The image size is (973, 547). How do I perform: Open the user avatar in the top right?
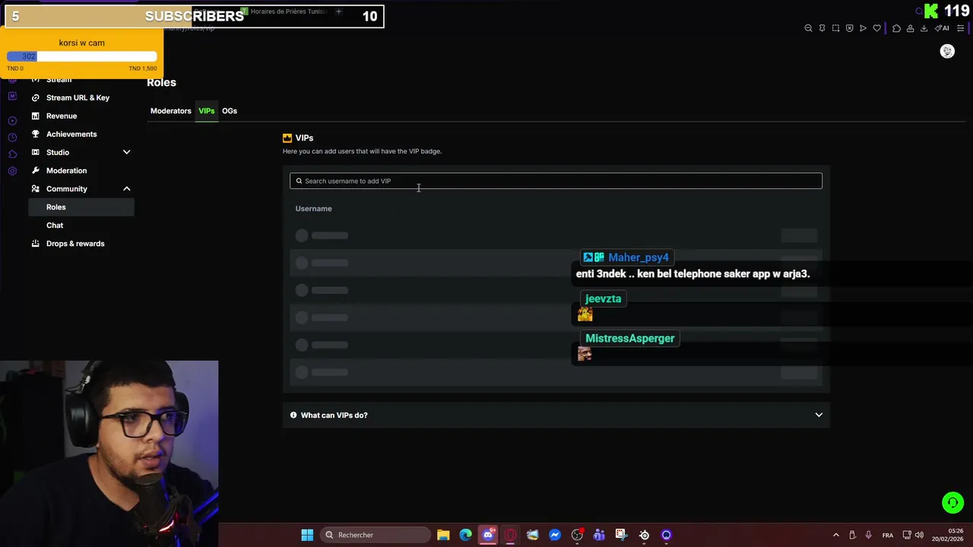(947, 51)
